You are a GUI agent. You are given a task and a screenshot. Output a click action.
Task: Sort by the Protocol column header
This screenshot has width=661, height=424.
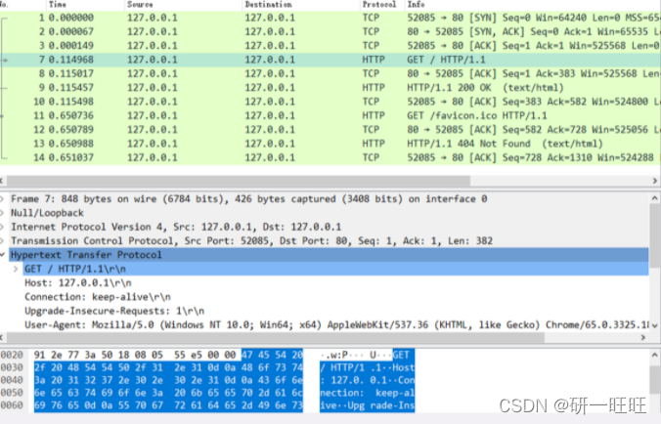coord(379,5)
